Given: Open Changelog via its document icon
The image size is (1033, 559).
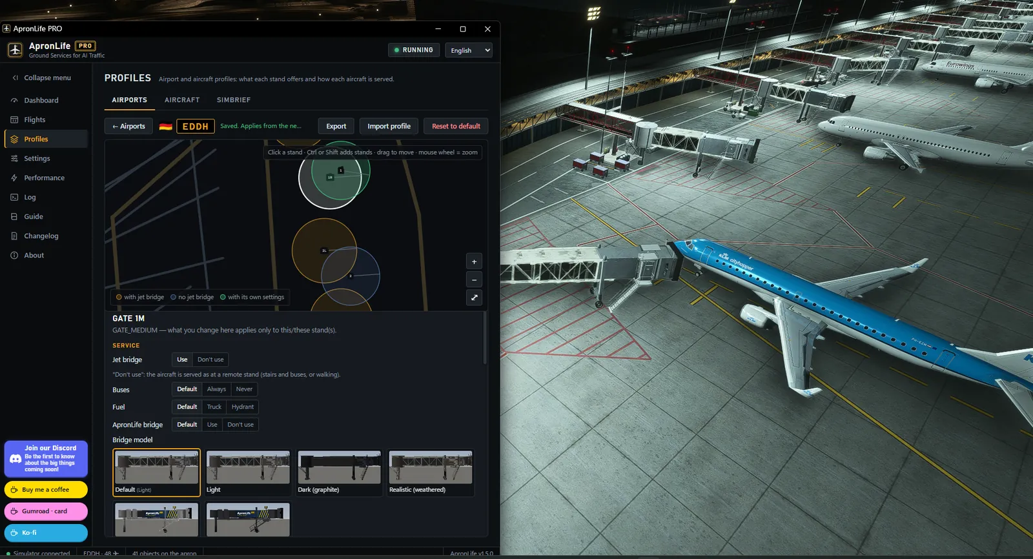Looking at the screenshot, I should click(x=14, y=236).
